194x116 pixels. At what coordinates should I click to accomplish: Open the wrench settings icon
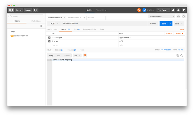point(178,10)
